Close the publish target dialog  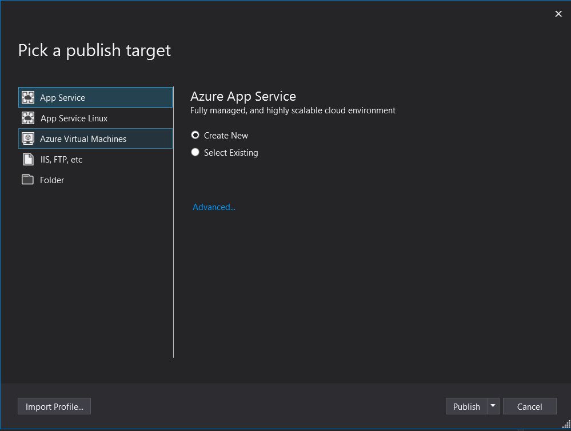pyautogui.click(x=558, y=14)
